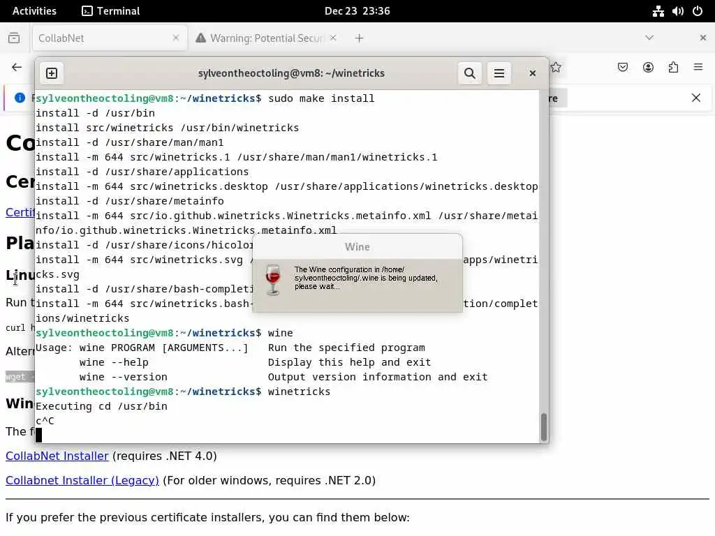The width and height of the screenshot is (715, 536).
Task: Click the 'wine --help' usage line
Action: click(x=255, y=362)
